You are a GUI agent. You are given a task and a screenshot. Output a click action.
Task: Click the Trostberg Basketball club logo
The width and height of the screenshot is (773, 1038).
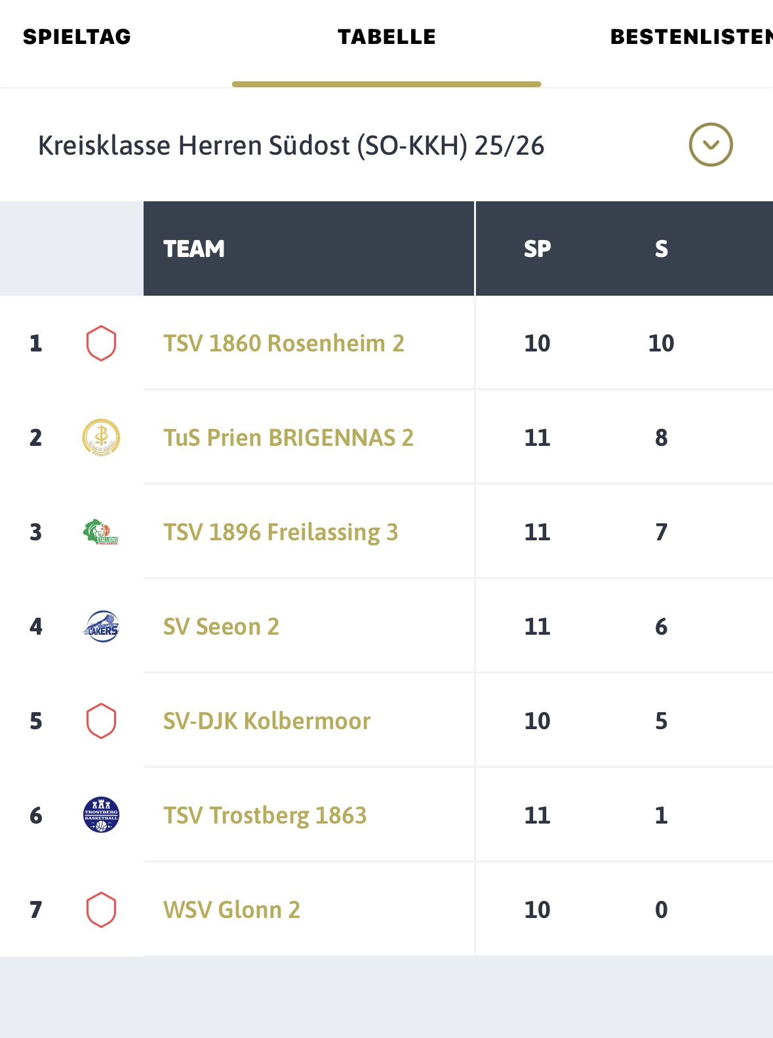tap(101, 815)
